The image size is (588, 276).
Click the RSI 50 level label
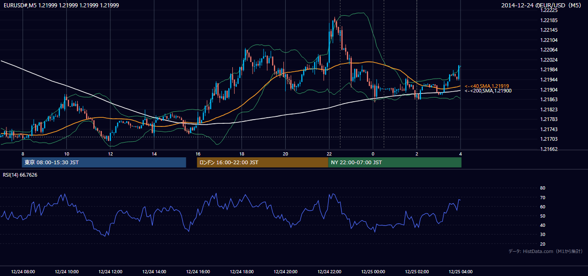click(542, 216)
